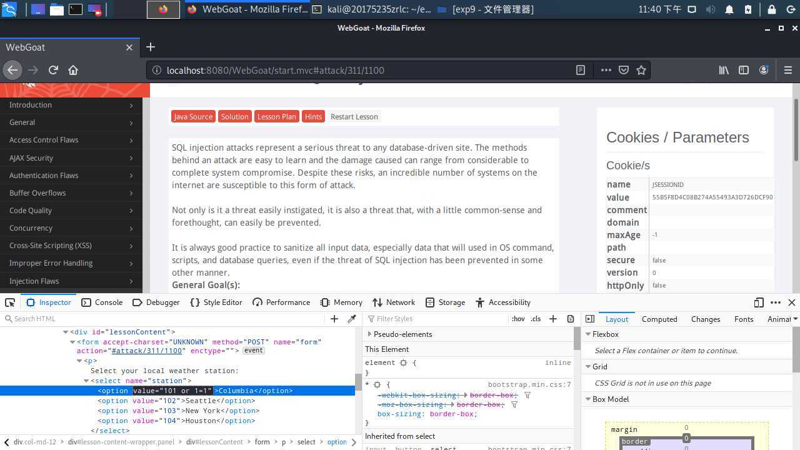This screenshot has width=800, height=450.
Task: Expand the Introduction lesson category
Action: pos(71,105)
